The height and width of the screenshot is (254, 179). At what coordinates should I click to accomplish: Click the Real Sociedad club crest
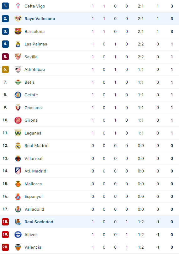point(18,222)
